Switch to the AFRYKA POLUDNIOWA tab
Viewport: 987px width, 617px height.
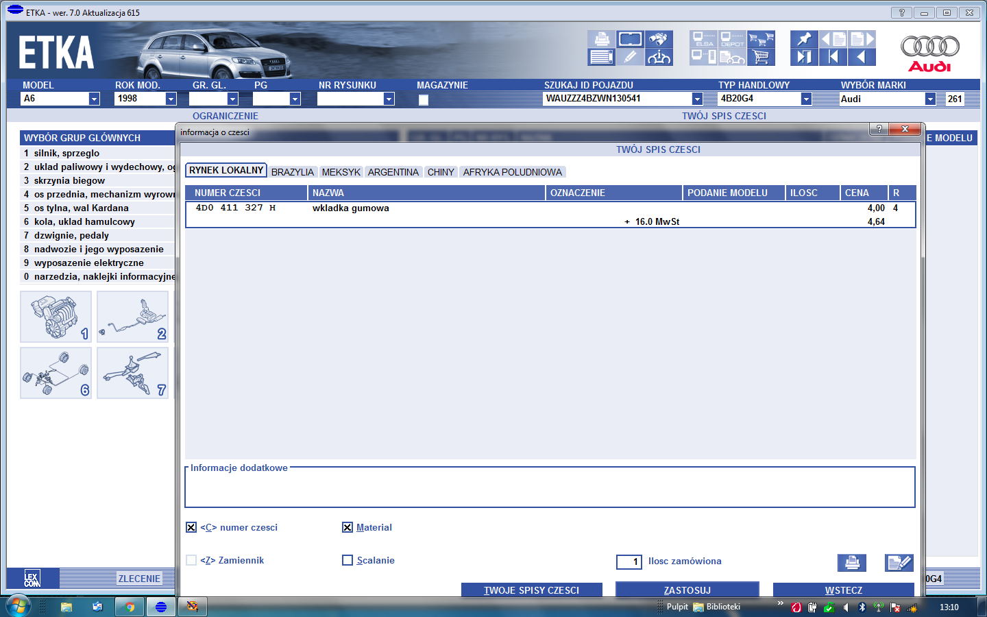coord(513,172)
